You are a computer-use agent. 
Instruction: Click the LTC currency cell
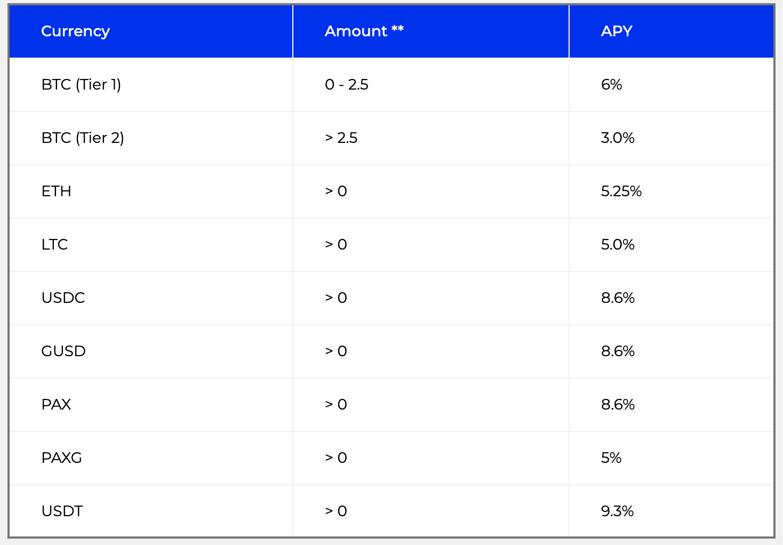point(54,245)
